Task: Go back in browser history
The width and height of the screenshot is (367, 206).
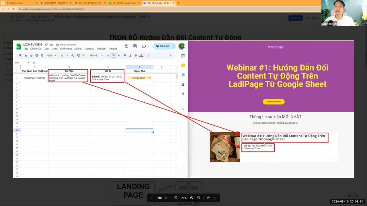Action: tap(3, 9)
